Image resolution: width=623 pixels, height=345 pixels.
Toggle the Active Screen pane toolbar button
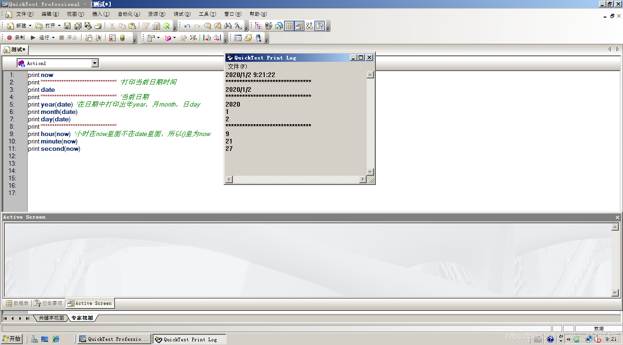pos(299,26)
